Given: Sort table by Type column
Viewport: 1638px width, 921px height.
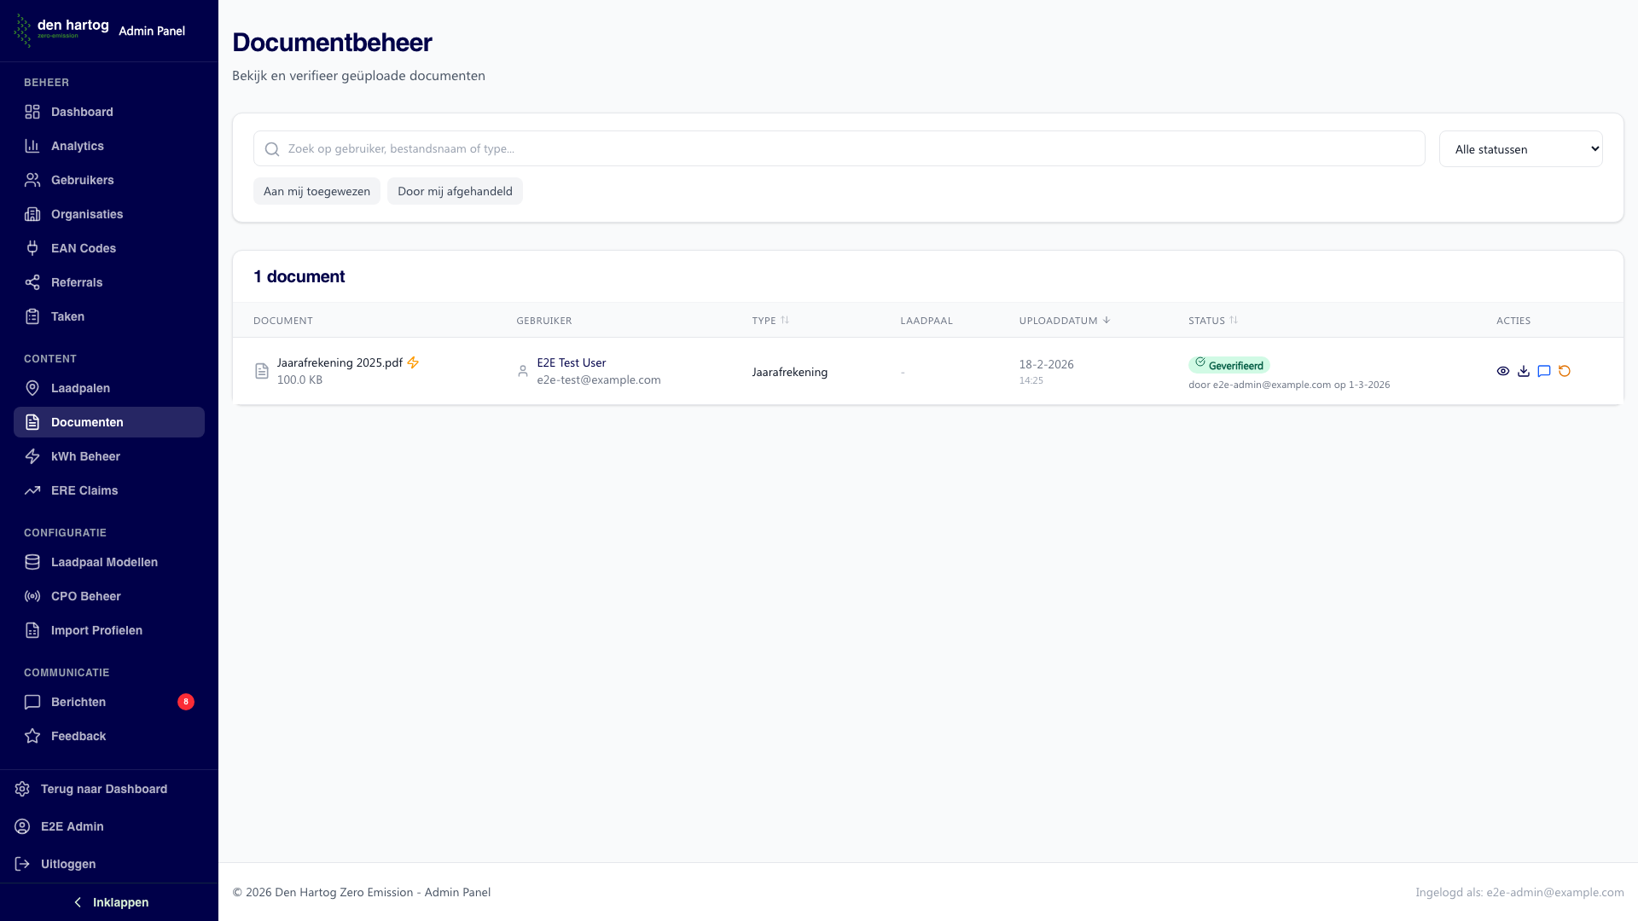Looking at the screenshot, I should click(x=770, y=321).
